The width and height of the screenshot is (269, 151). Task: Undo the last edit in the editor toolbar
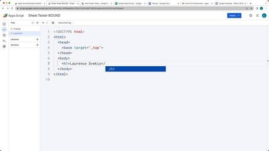[x=43, y=23]
